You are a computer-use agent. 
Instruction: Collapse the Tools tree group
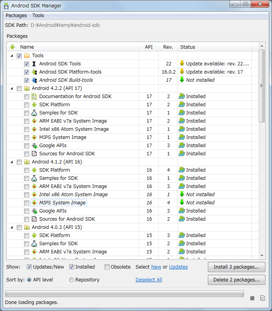coord(12,56)
